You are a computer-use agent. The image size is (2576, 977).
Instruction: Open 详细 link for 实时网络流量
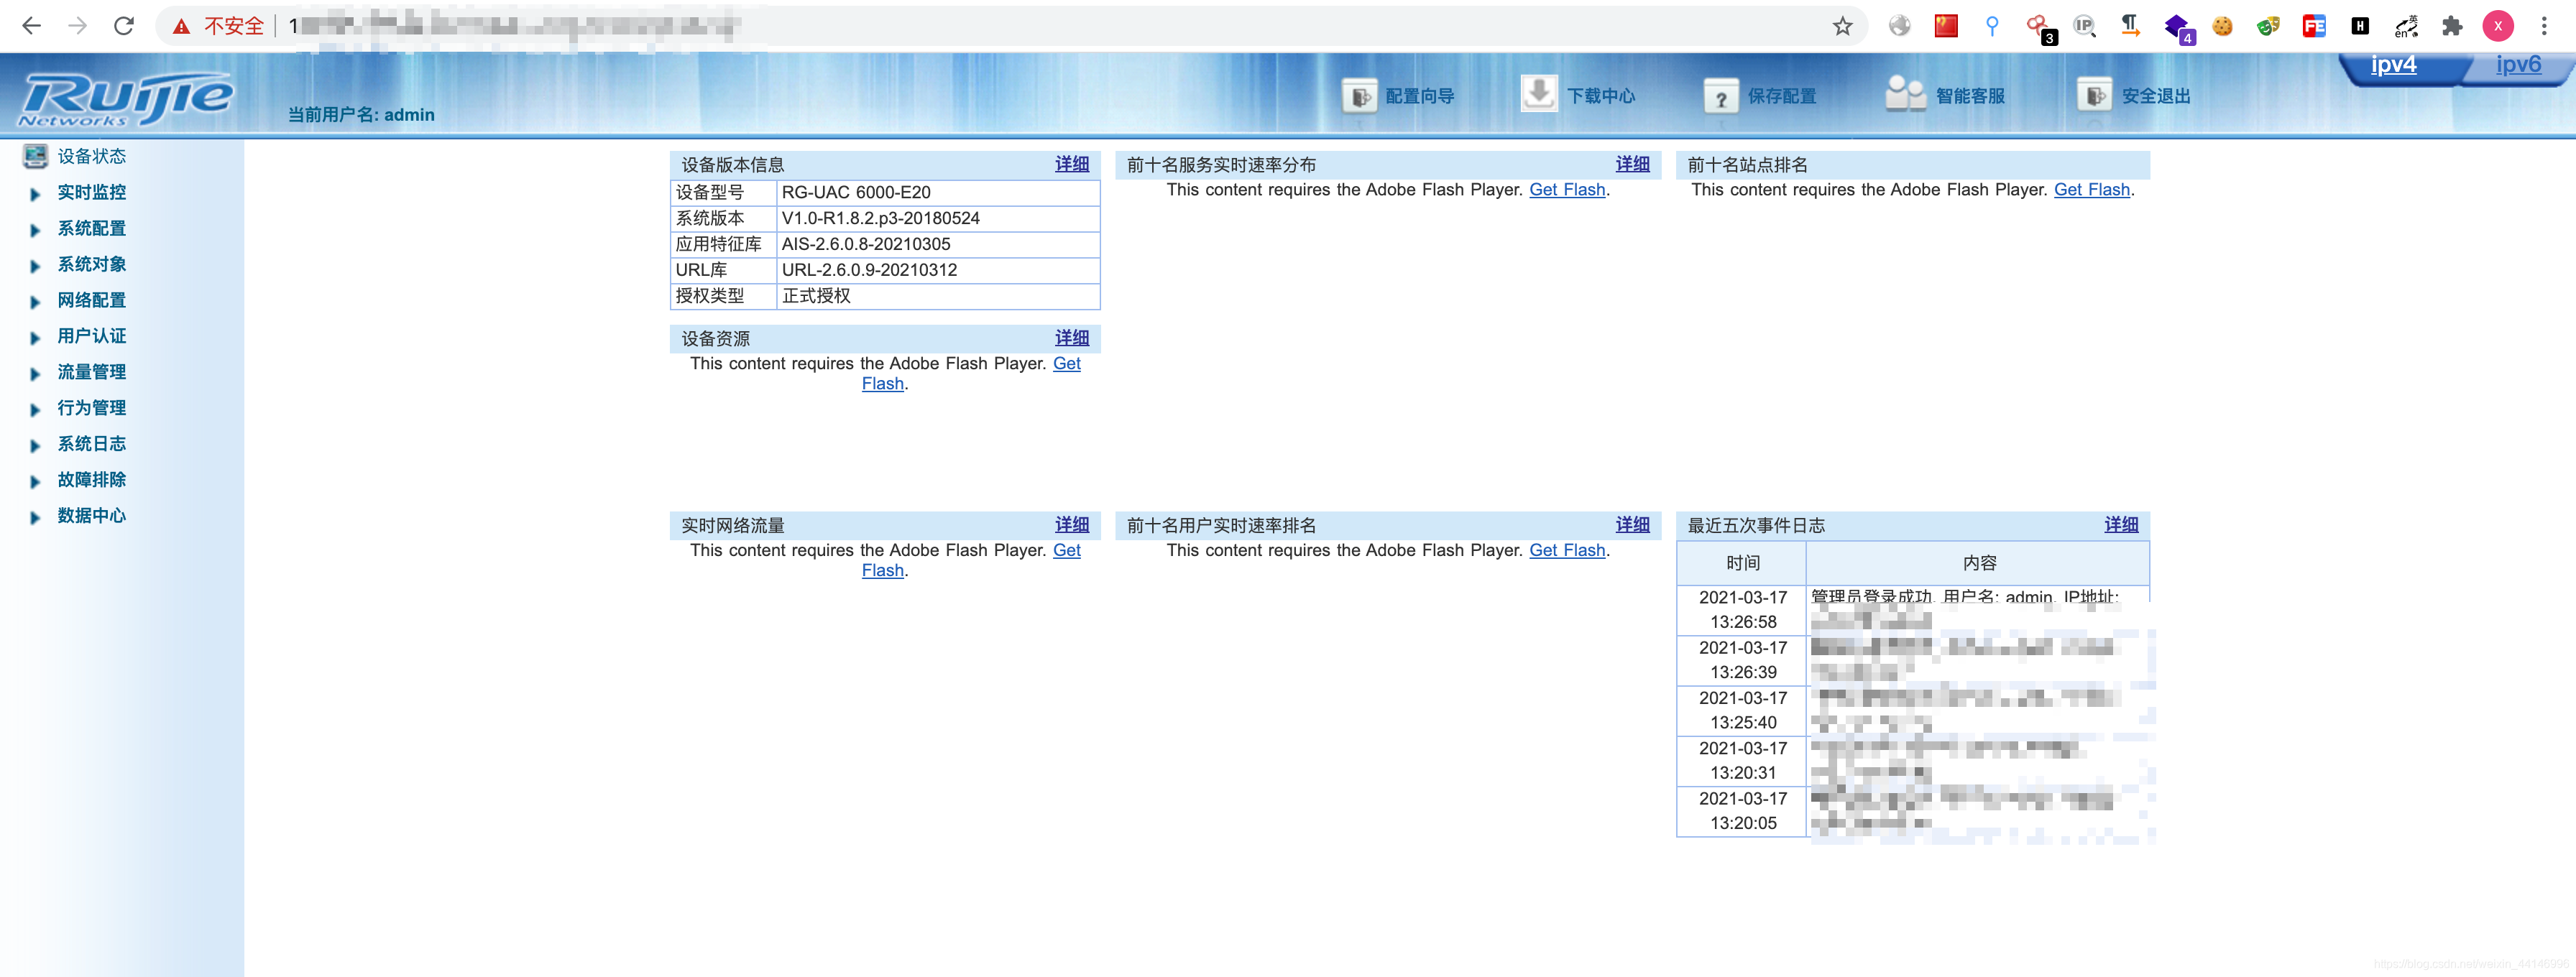pyautogui.click(x=1071, y=524)
